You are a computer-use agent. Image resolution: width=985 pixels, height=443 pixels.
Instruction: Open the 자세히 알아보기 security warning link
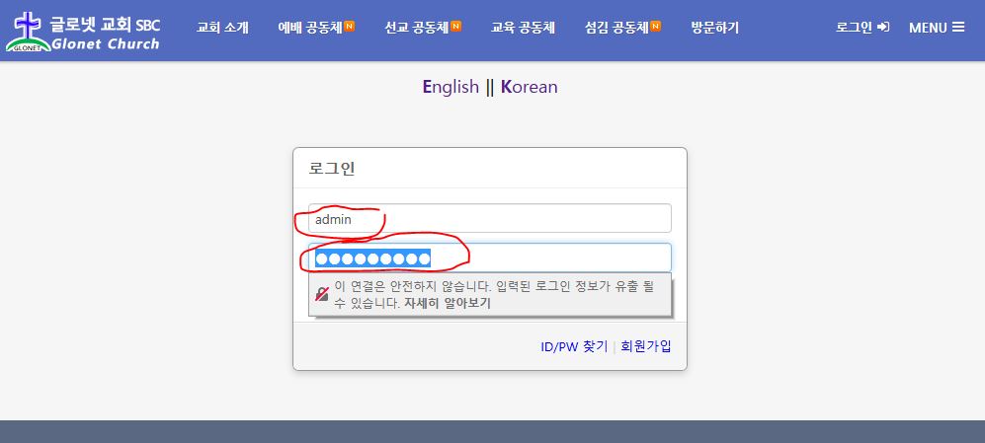pos(448,303)
